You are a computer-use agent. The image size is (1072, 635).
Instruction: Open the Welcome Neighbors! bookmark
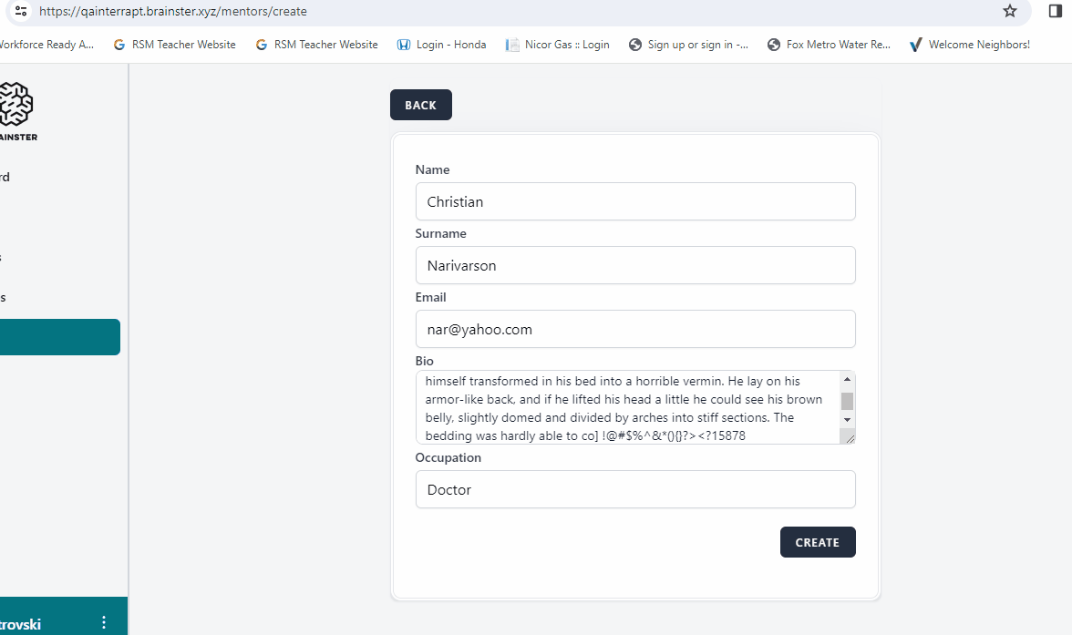969,45
